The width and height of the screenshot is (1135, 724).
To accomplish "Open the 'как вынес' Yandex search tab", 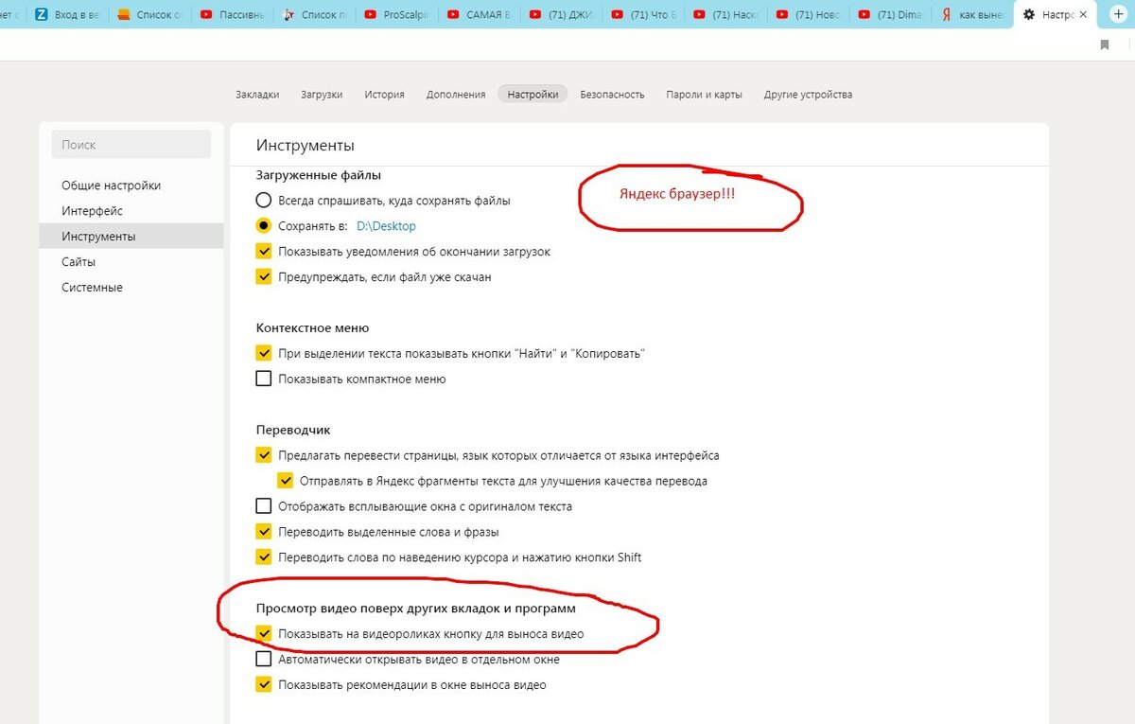I will tap(972, 15).
